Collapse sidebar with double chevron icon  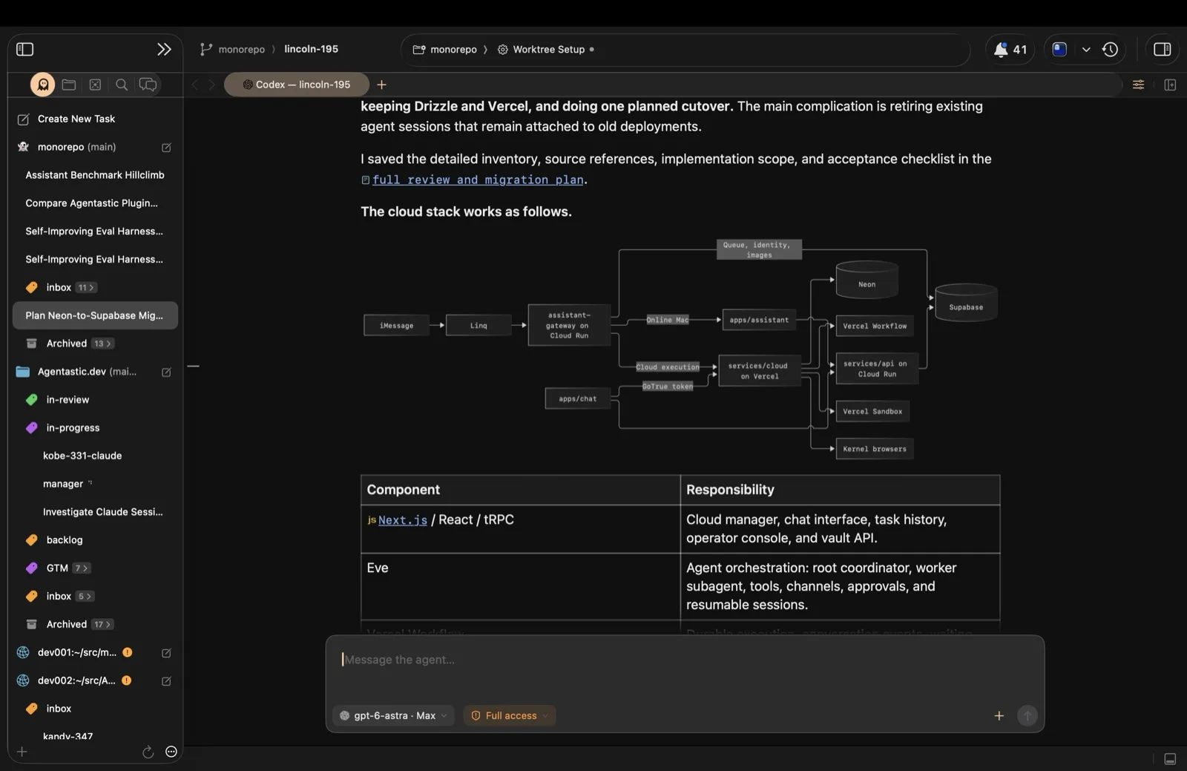[x=164, y=49]
